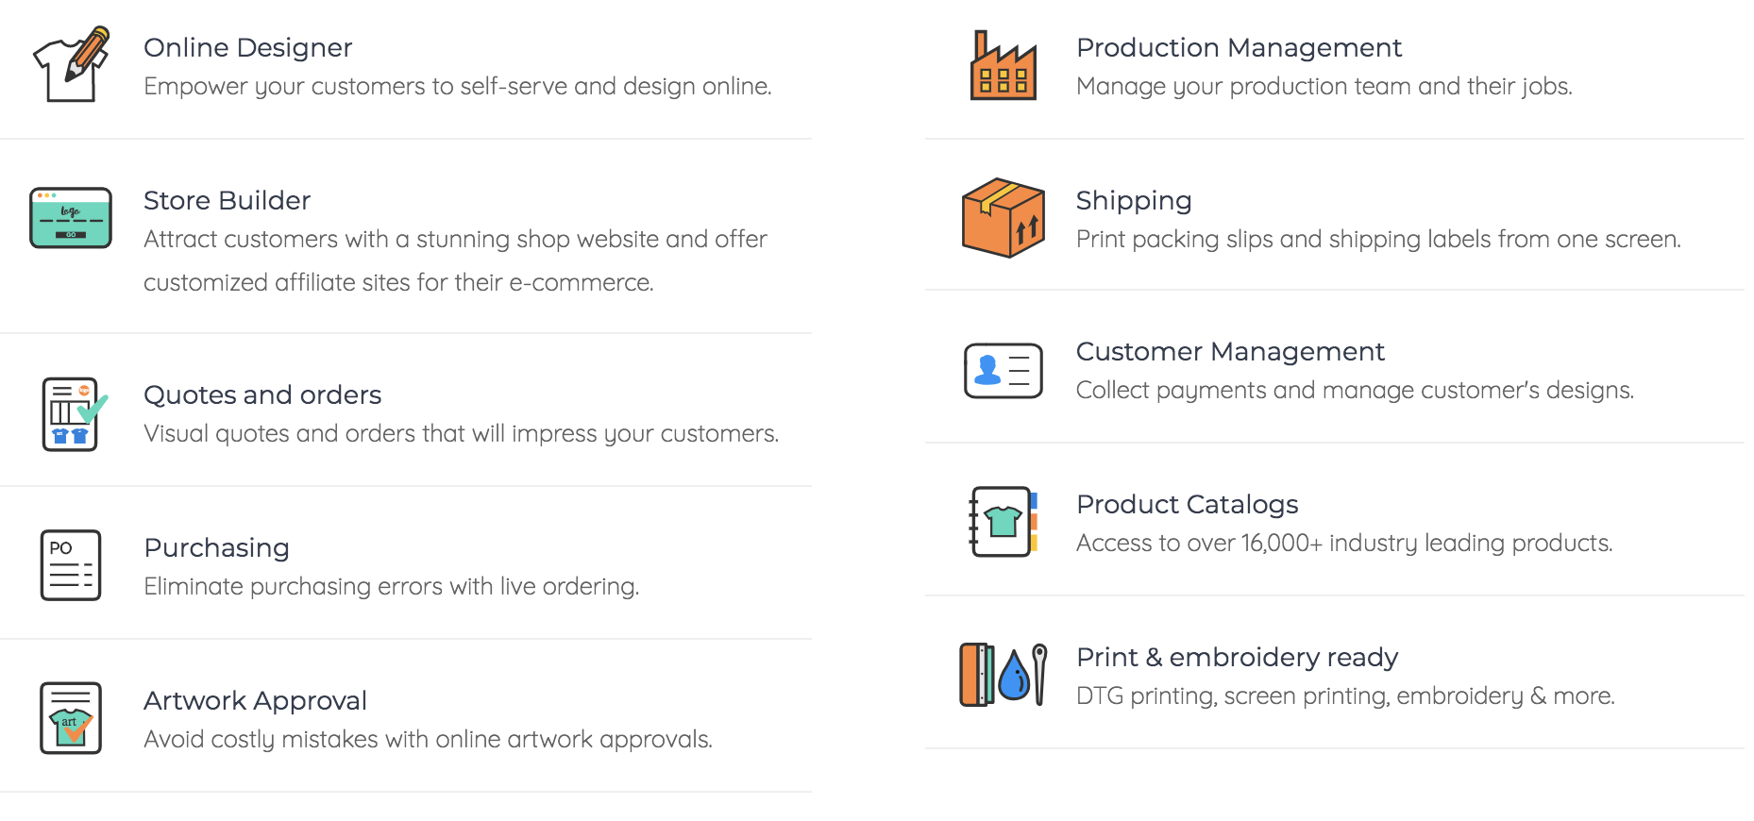Click the Shipping box icon

point(1003,218)
